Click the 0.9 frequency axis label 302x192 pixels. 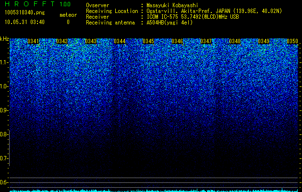pyautogui.click(x=4, y=110)
